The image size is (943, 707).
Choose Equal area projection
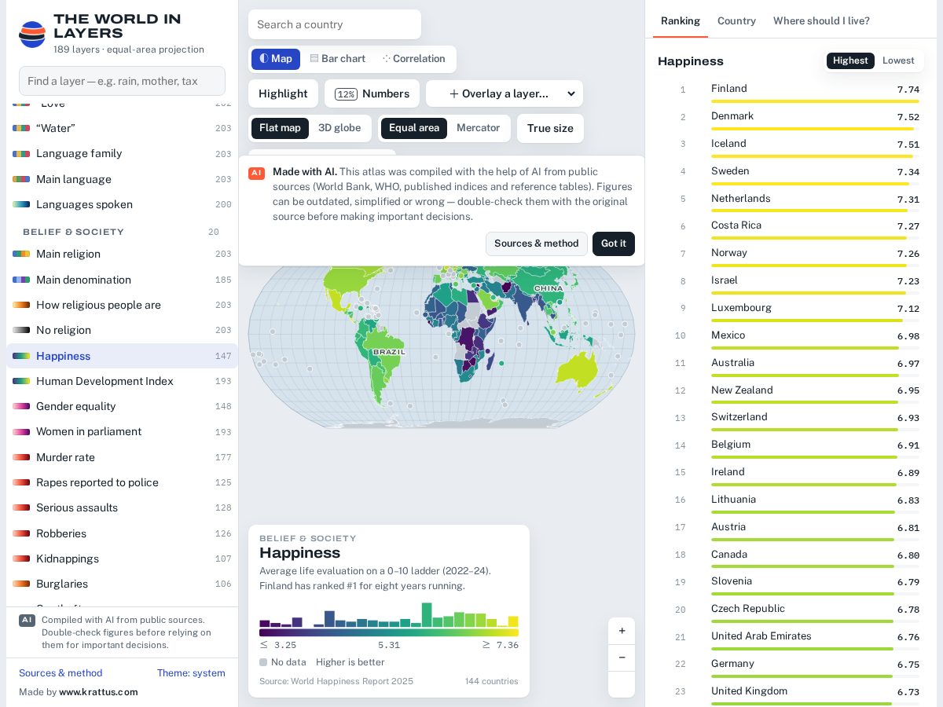(414, 128)
